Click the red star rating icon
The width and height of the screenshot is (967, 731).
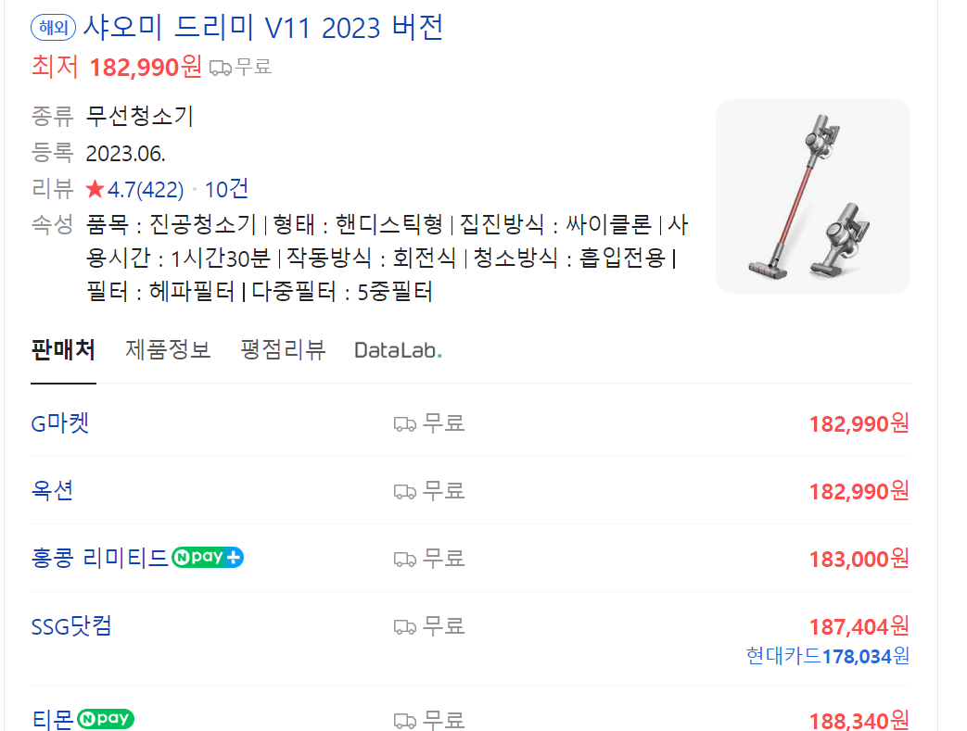point(95,189)
